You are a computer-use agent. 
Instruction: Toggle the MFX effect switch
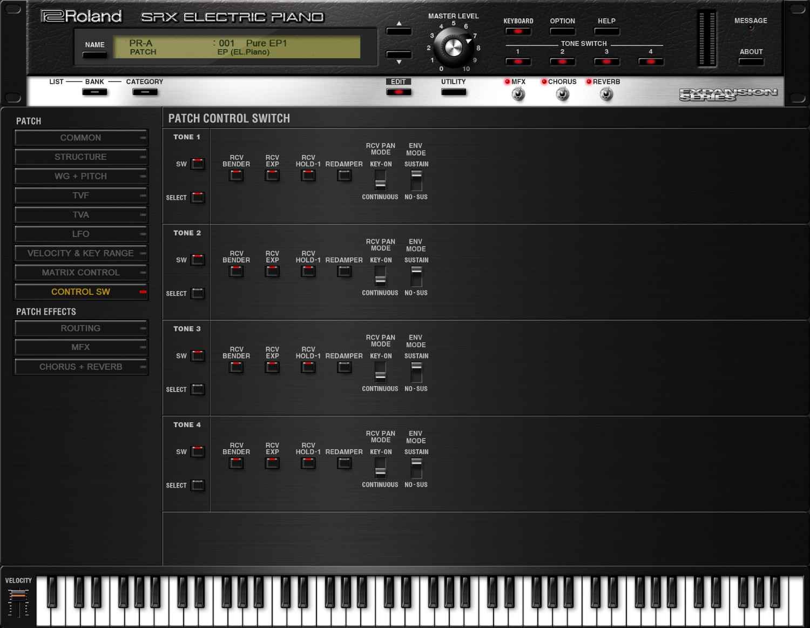click(x=517, y=94)
